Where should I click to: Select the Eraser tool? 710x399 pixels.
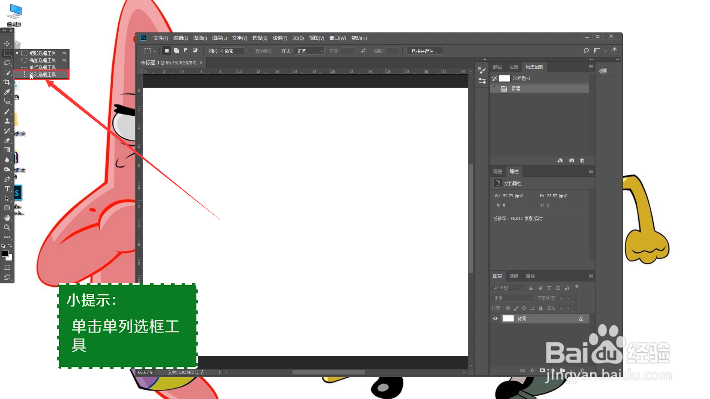point(7,140)
